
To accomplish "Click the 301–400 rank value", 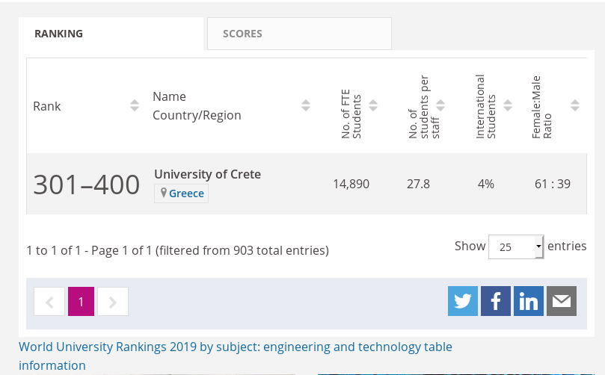I will [x=87, y=185].
